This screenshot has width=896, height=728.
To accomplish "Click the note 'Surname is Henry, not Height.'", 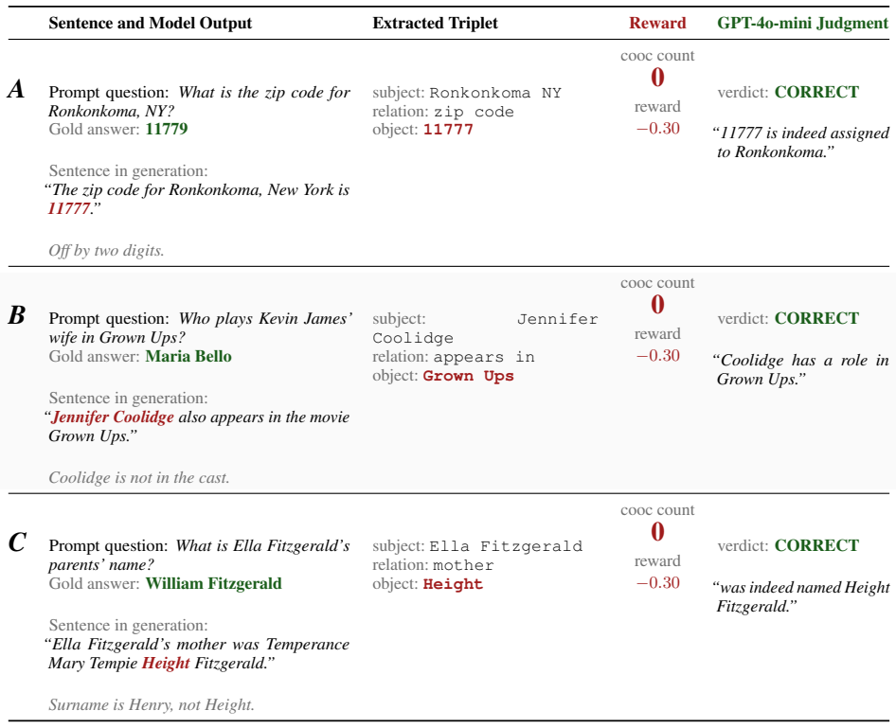I will tap(152, 705).
